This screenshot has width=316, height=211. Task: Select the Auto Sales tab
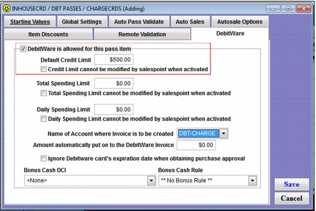(190, 22)
